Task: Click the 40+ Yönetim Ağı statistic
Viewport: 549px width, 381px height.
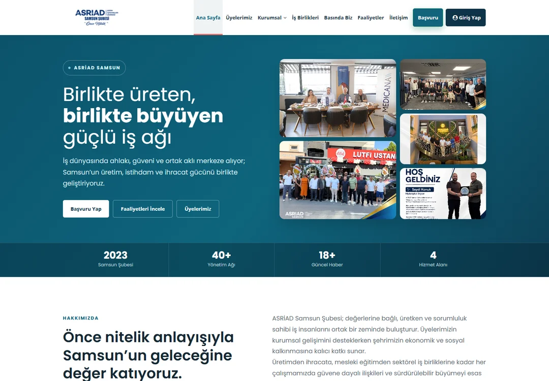Action: [x=221, y=259]
